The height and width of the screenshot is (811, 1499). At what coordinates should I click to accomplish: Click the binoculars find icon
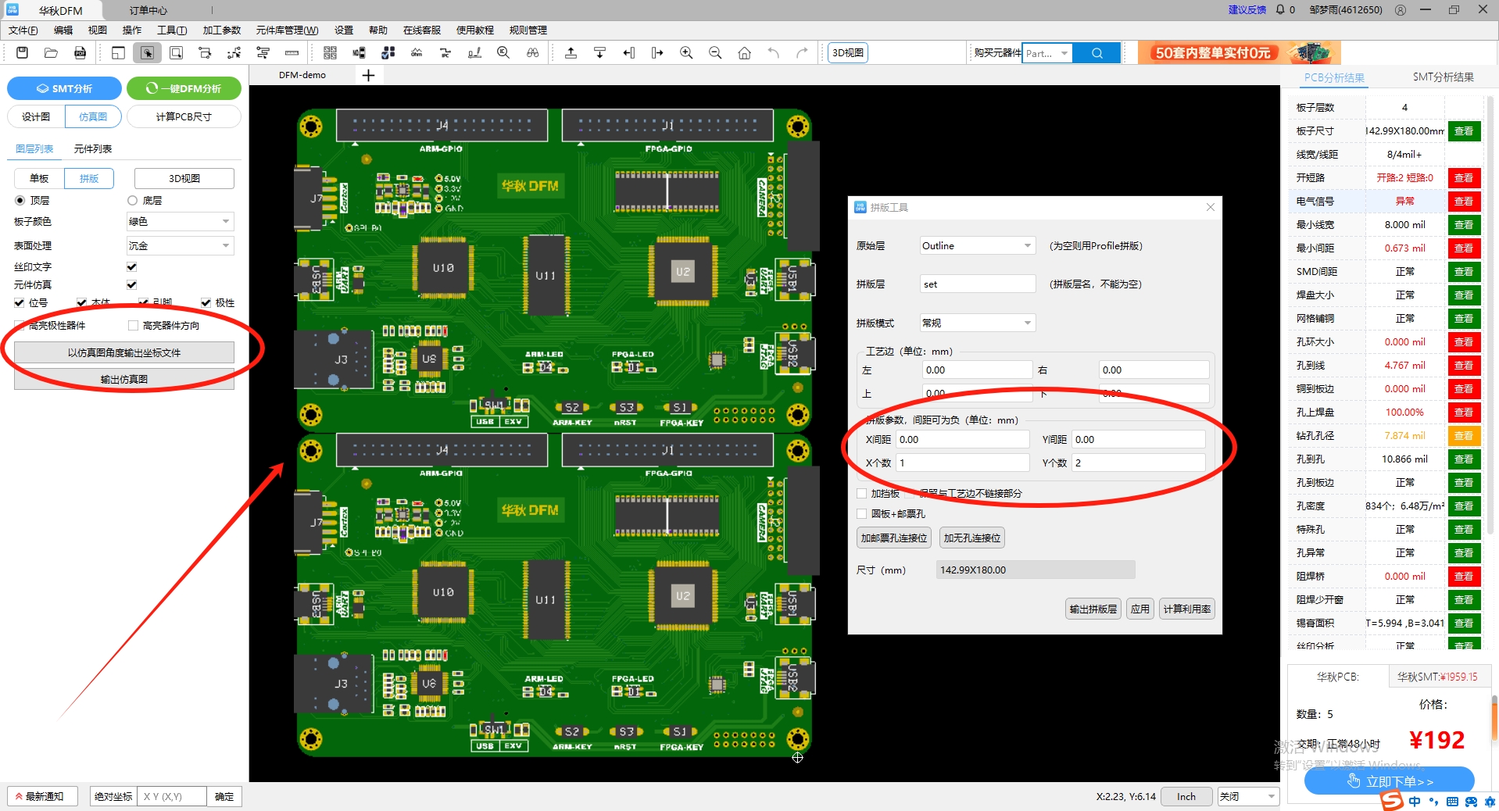(x=532, y=53)
